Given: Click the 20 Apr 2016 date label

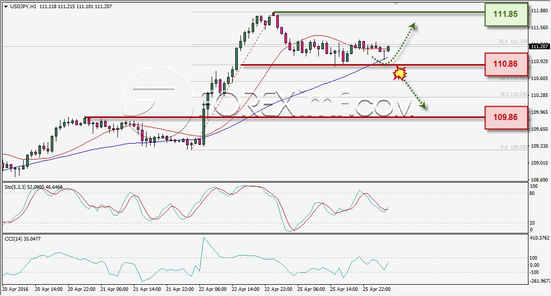Looking at the screenshot, I should (x=15, y=289).
